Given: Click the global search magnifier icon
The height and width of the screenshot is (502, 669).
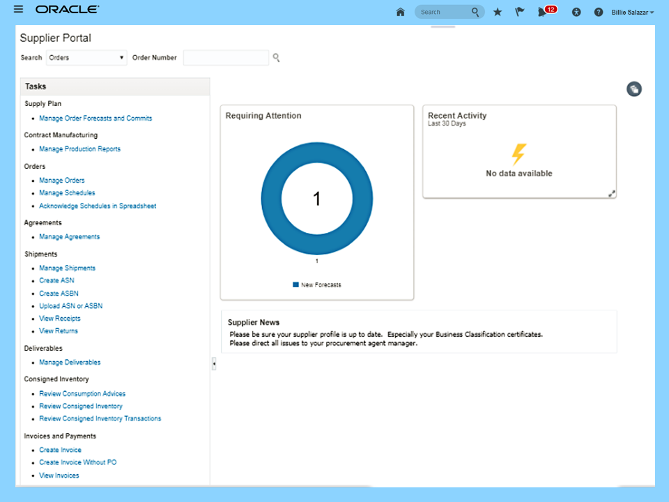Looking at the screenshot, I should (x=475, y=12).
